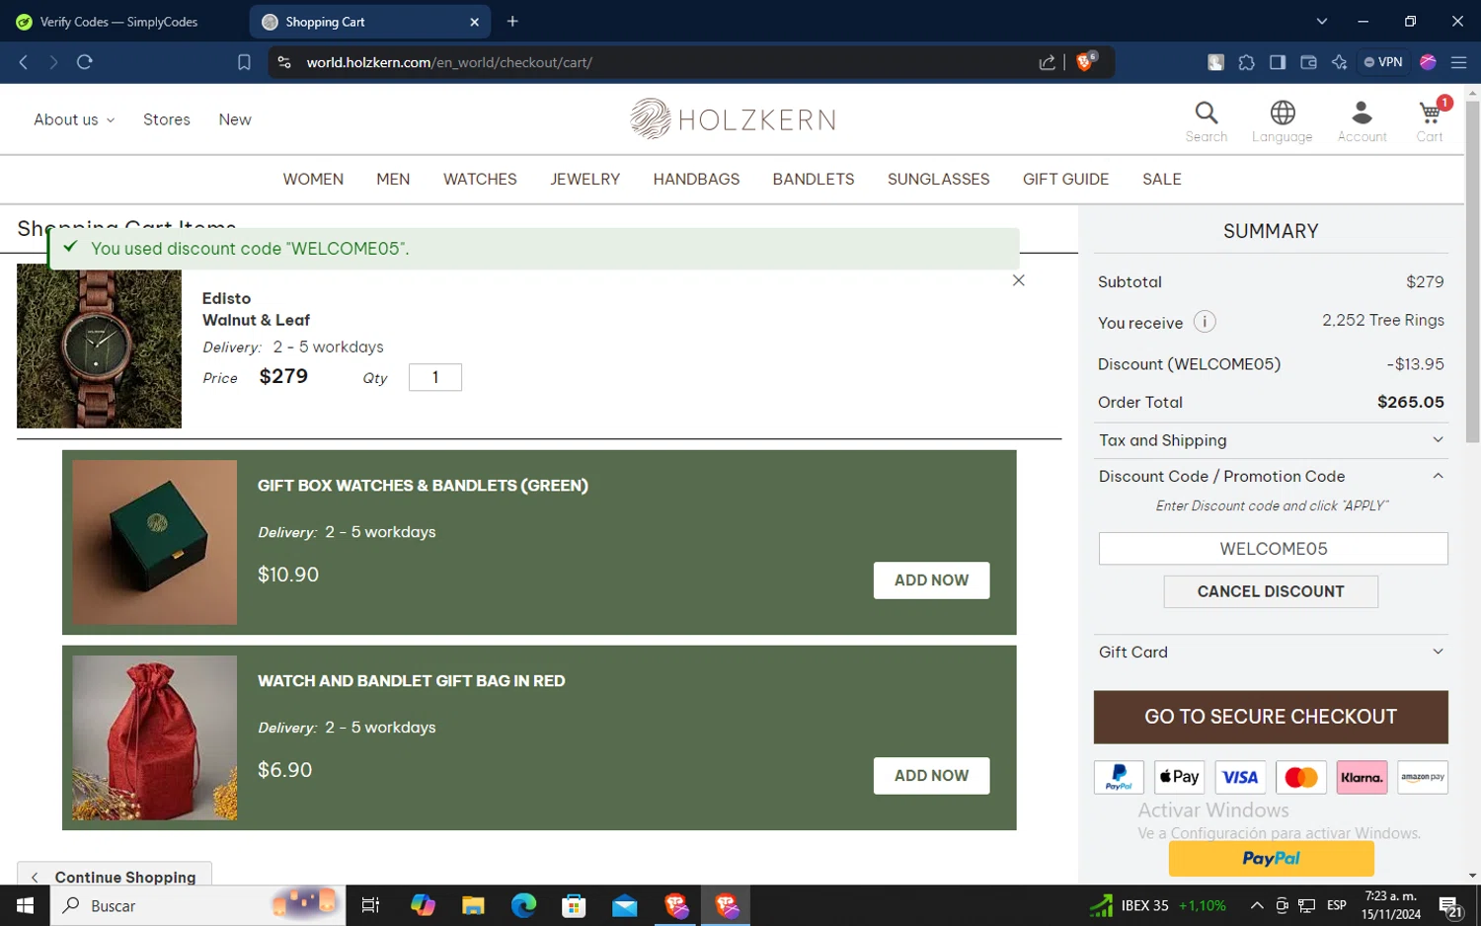Image resolution: width=1481 pixels, height=926 pixels.
Task: Open Windows Start menu
Action: click(25, 905)
